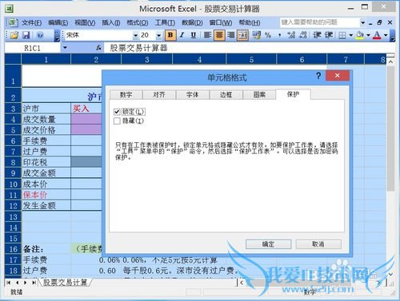400x301 pixels.
Task: Expand standard toolbar options arrow
Action: tap(57, 36)
